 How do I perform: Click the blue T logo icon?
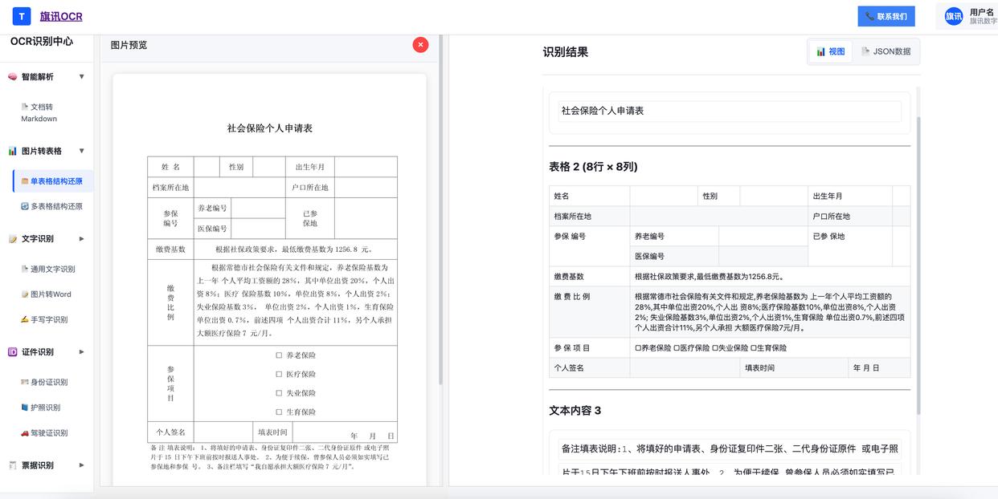click(22, 16)
